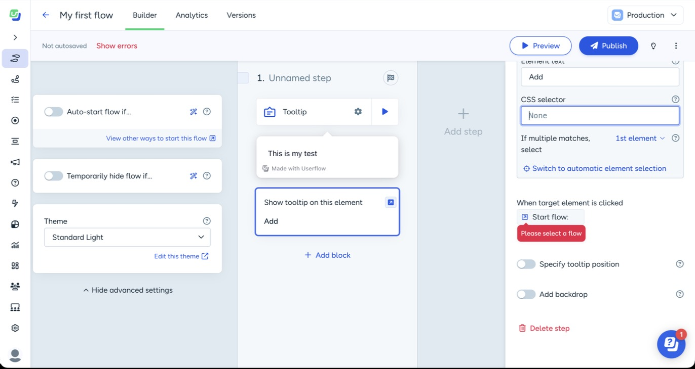
Task: Click Edit this theme link
Action: (x=181, y=256)
